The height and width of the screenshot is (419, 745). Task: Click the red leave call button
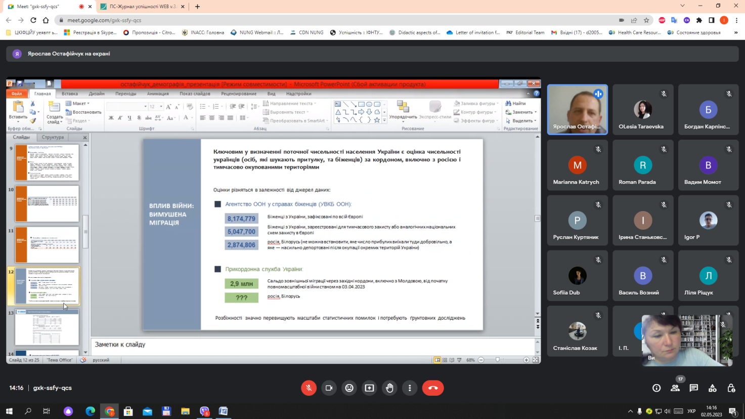click(x=433, y=388)
